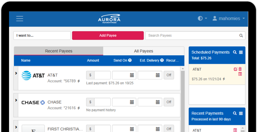Open the mahomies user dropdown
Viewport: 257px width, 132px height.
pyautogui.click(x=229, y=18)
